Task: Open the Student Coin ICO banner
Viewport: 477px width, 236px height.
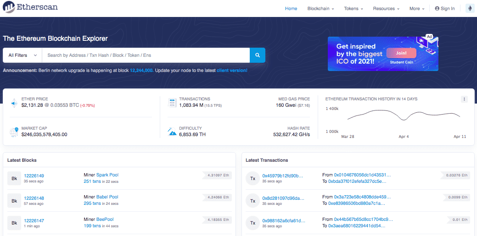Action: (383, 54)
